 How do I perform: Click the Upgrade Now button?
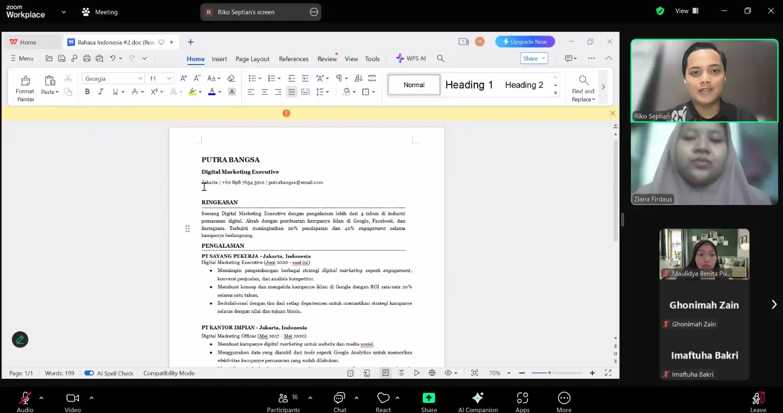pos(525,42)
